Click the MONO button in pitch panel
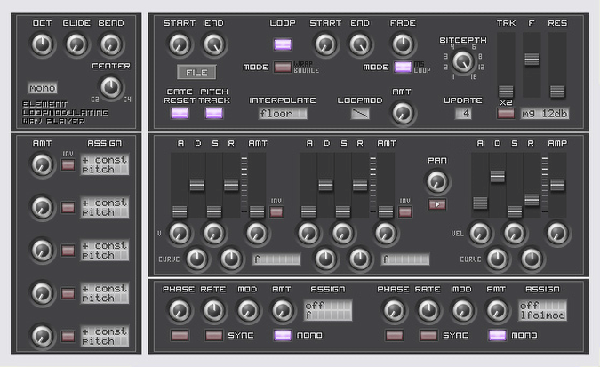 click(x=43, y=88)
